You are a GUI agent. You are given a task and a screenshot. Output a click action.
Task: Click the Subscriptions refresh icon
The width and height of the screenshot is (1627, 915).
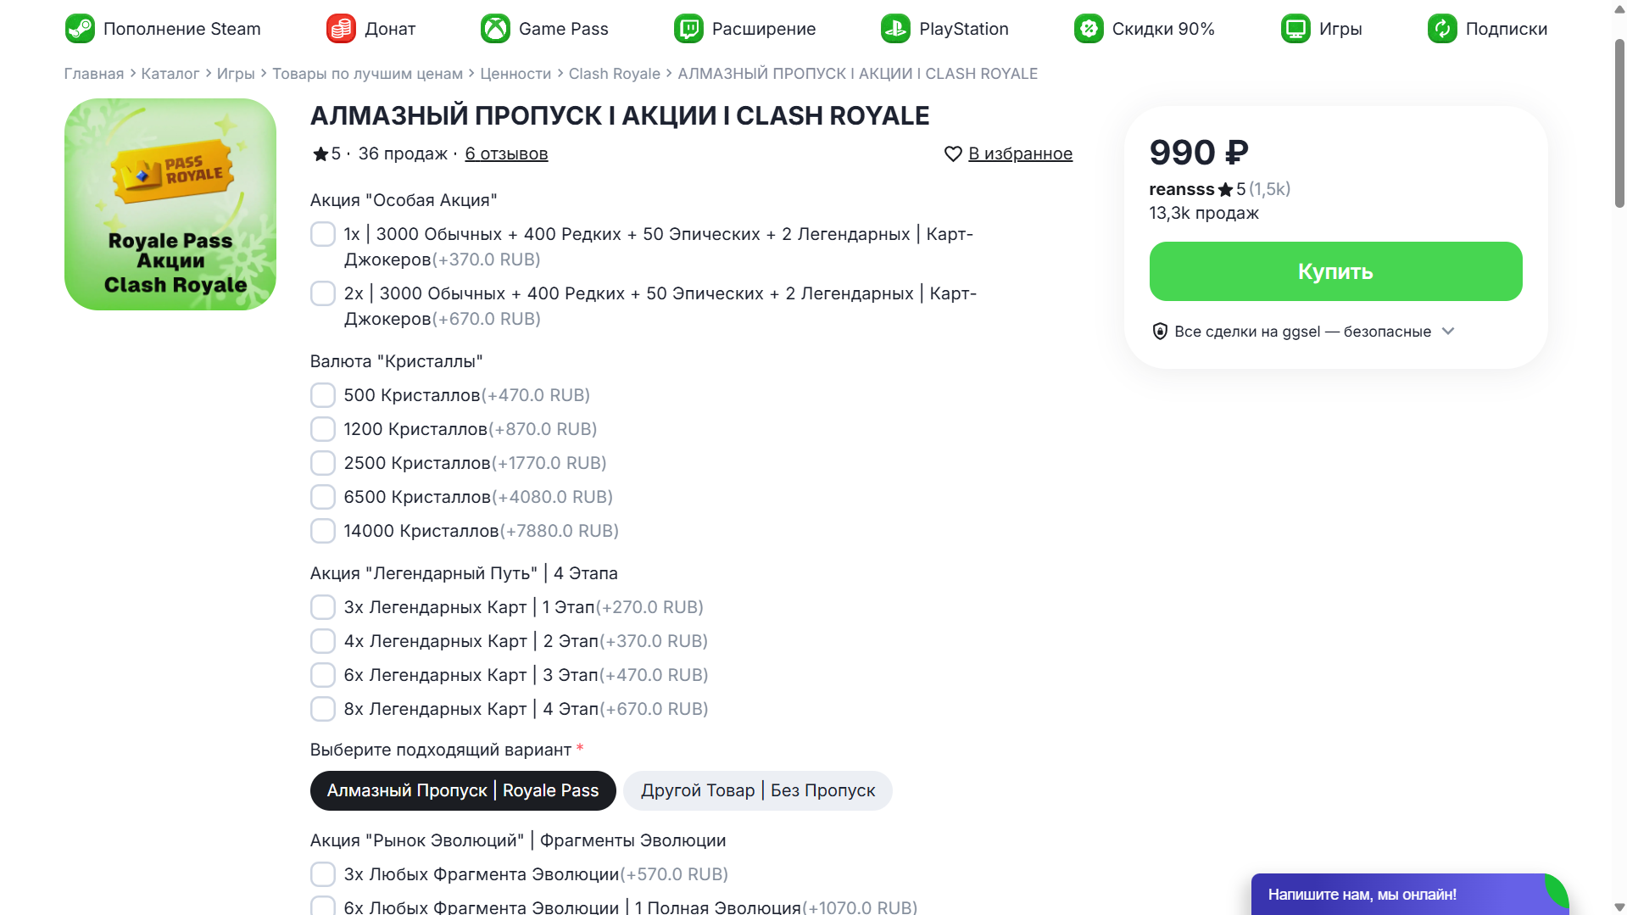tap(1441, 29)
